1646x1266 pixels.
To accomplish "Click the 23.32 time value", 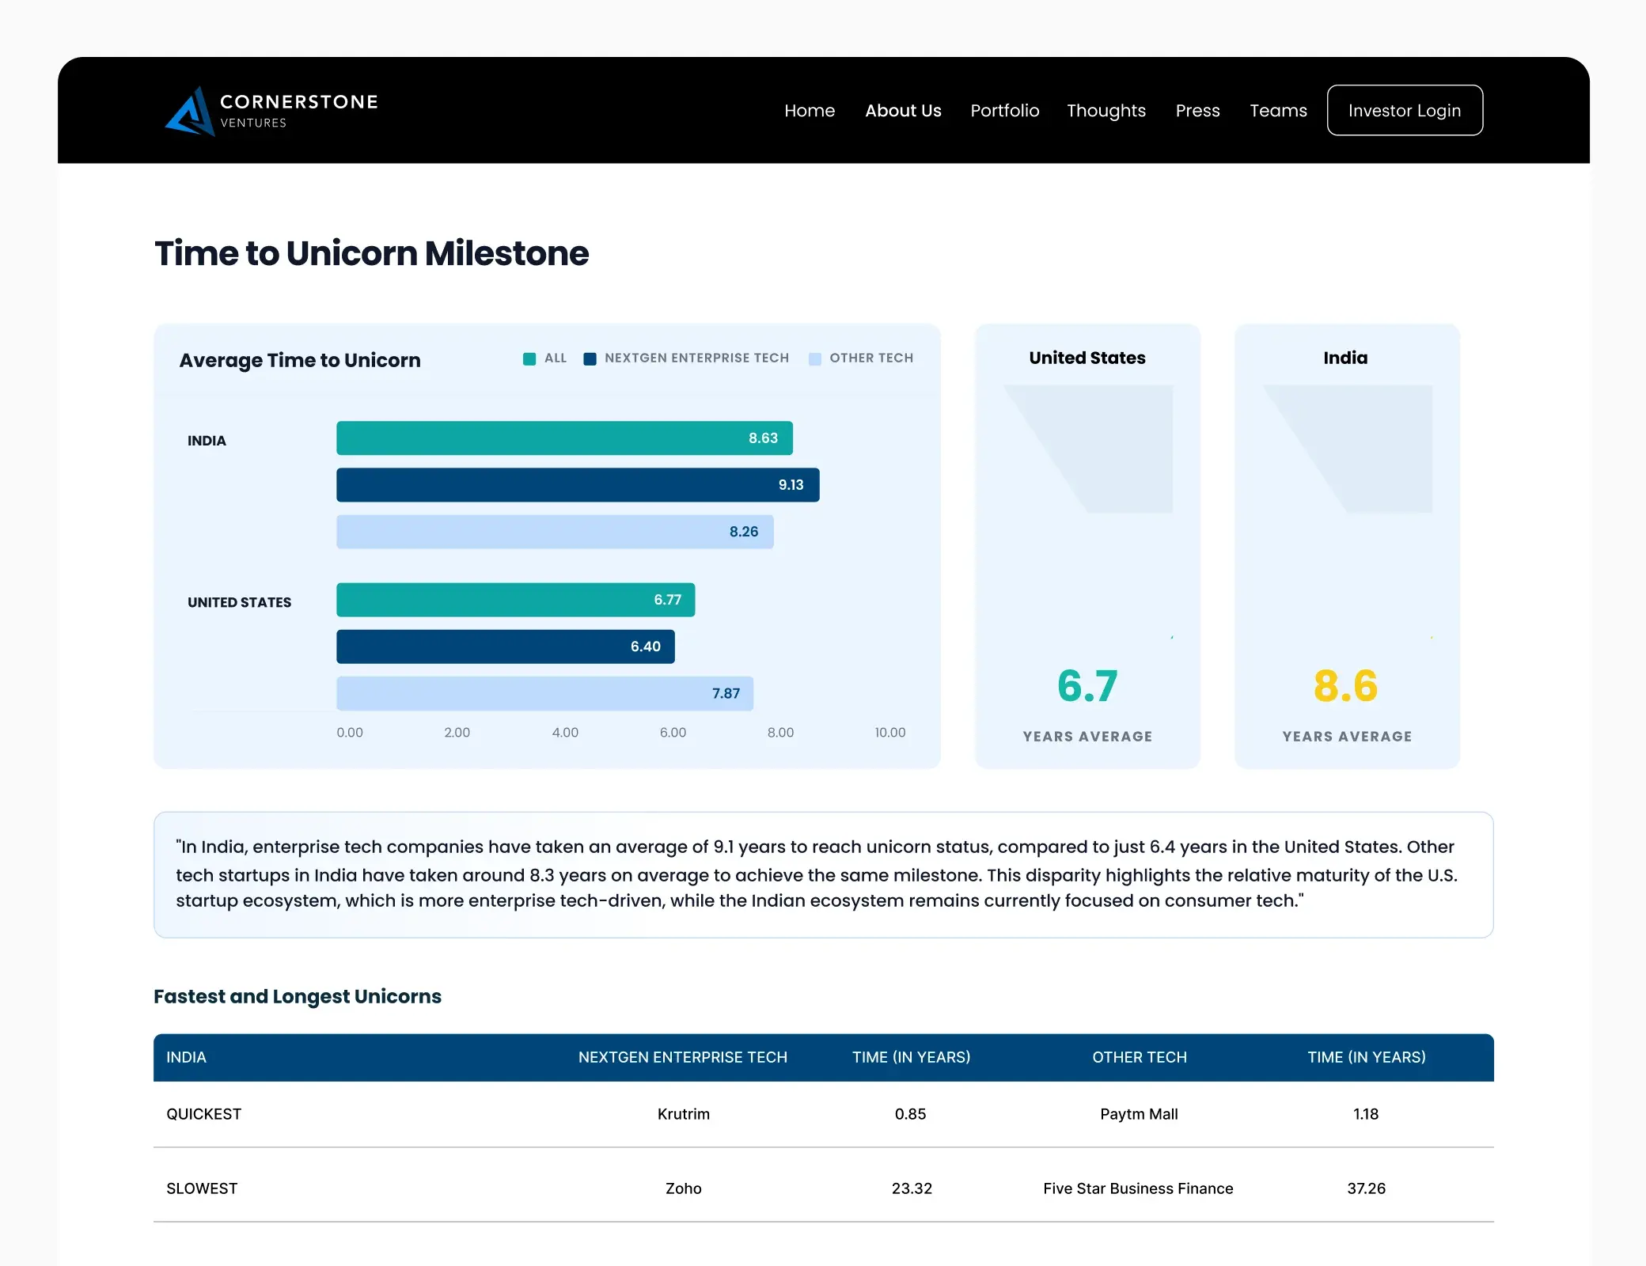I will coord(912,1188).
